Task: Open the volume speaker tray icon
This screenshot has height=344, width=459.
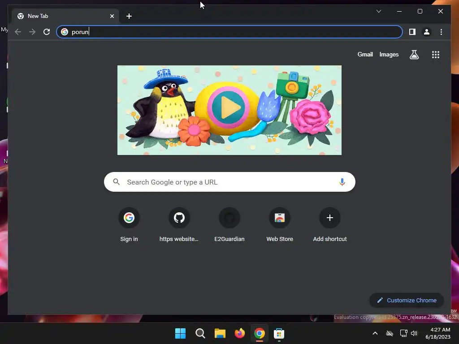Action: [414, 333]
